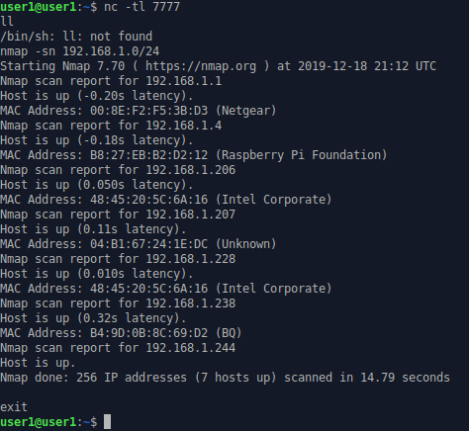
Task: Click the https://nmap.org URL text
Action: [201, 66]
